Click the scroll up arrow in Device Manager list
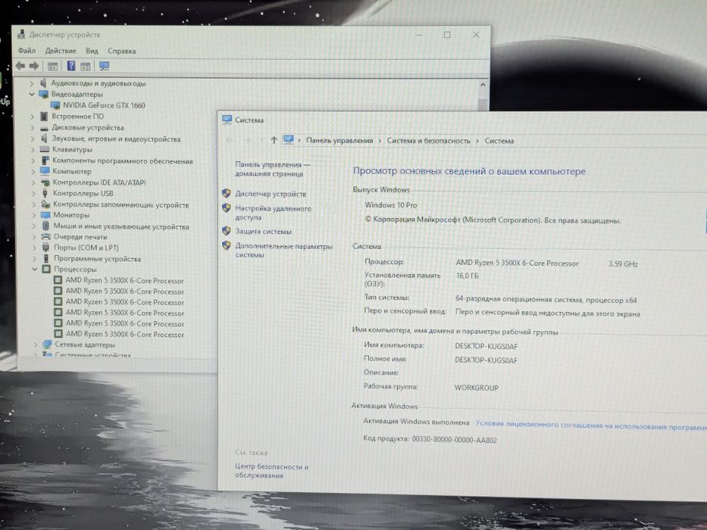The width and height of the screenshot is (707, 530). click(x=483, y=85)
